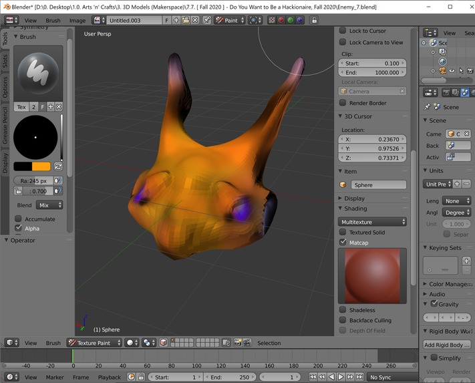Add new unit preset with plus icon
The height and width of the screenshot is (383, 475).
[457, 184]
